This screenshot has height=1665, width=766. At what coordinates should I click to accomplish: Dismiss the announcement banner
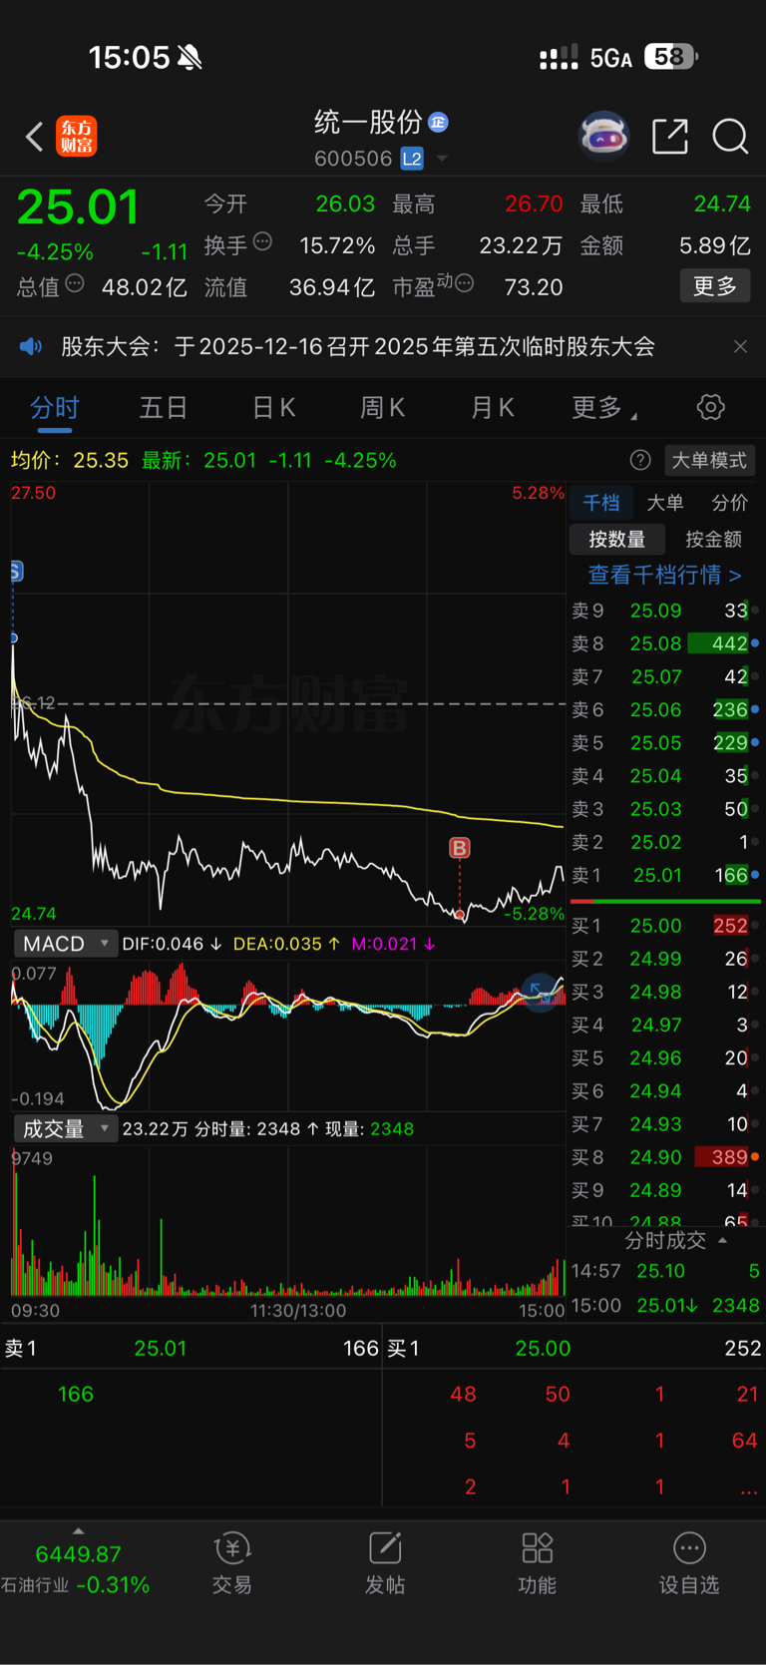pos(740,346)
